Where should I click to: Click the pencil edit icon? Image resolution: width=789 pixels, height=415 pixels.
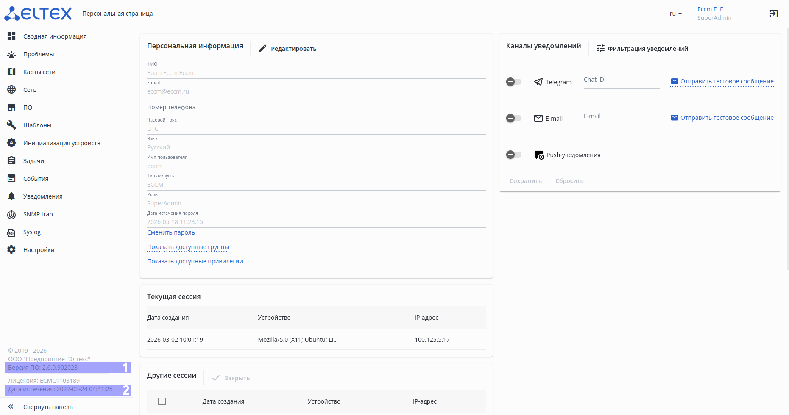[x=262, y=49]
